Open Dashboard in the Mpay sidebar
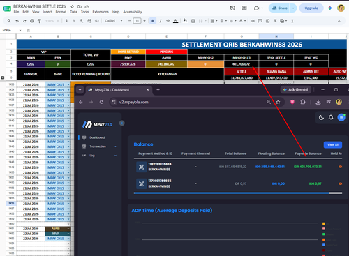349x256 pixels. point(97,137)
